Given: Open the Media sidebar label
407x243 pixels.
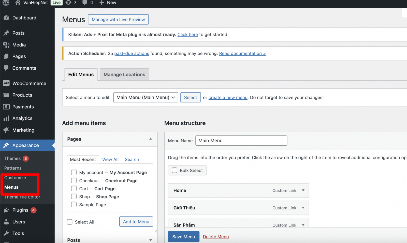Looking at the screenshot, I should [x=19, y=45].
